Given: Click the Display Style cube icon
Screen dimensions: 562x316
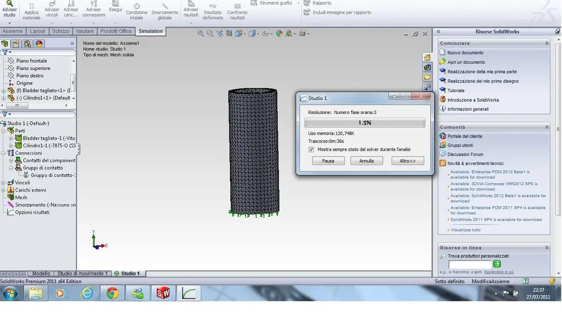Looking at the screenshot, I should click(252, 34).
